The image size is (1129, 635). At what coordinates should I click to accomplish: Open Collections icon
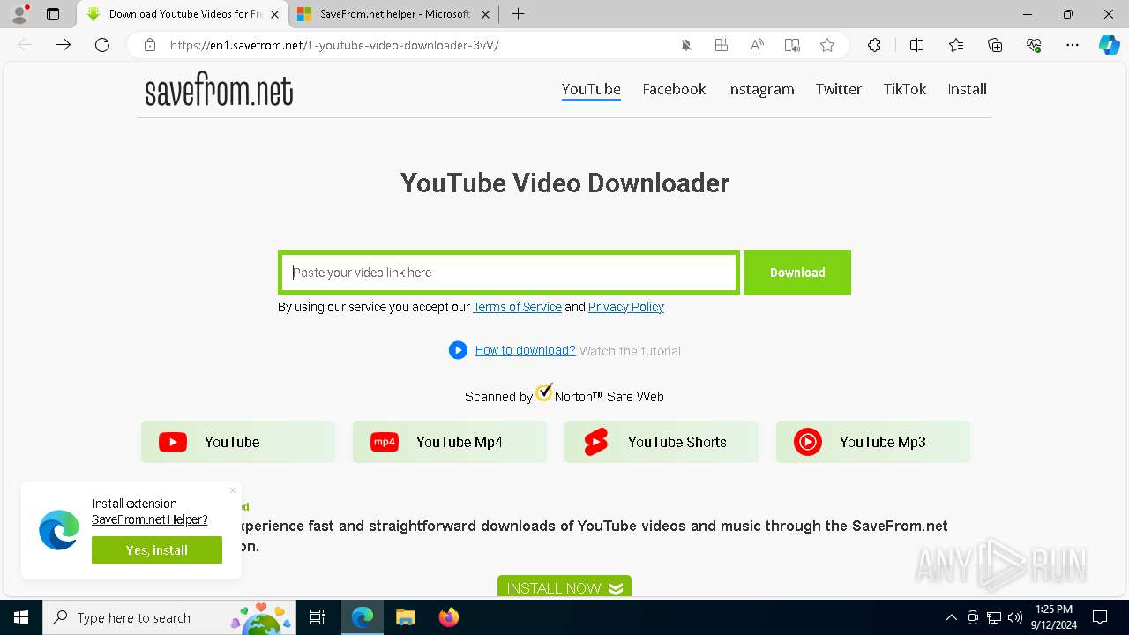click(x=995, y=45)
